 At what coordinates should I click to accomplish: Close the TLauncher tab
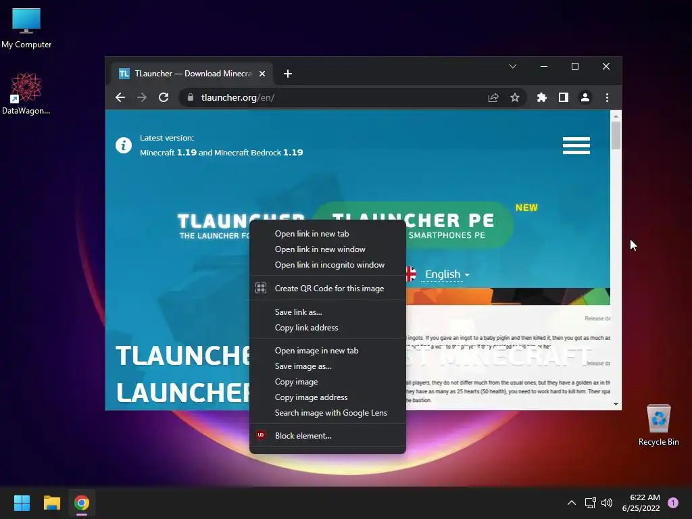(x=262, y=74)
